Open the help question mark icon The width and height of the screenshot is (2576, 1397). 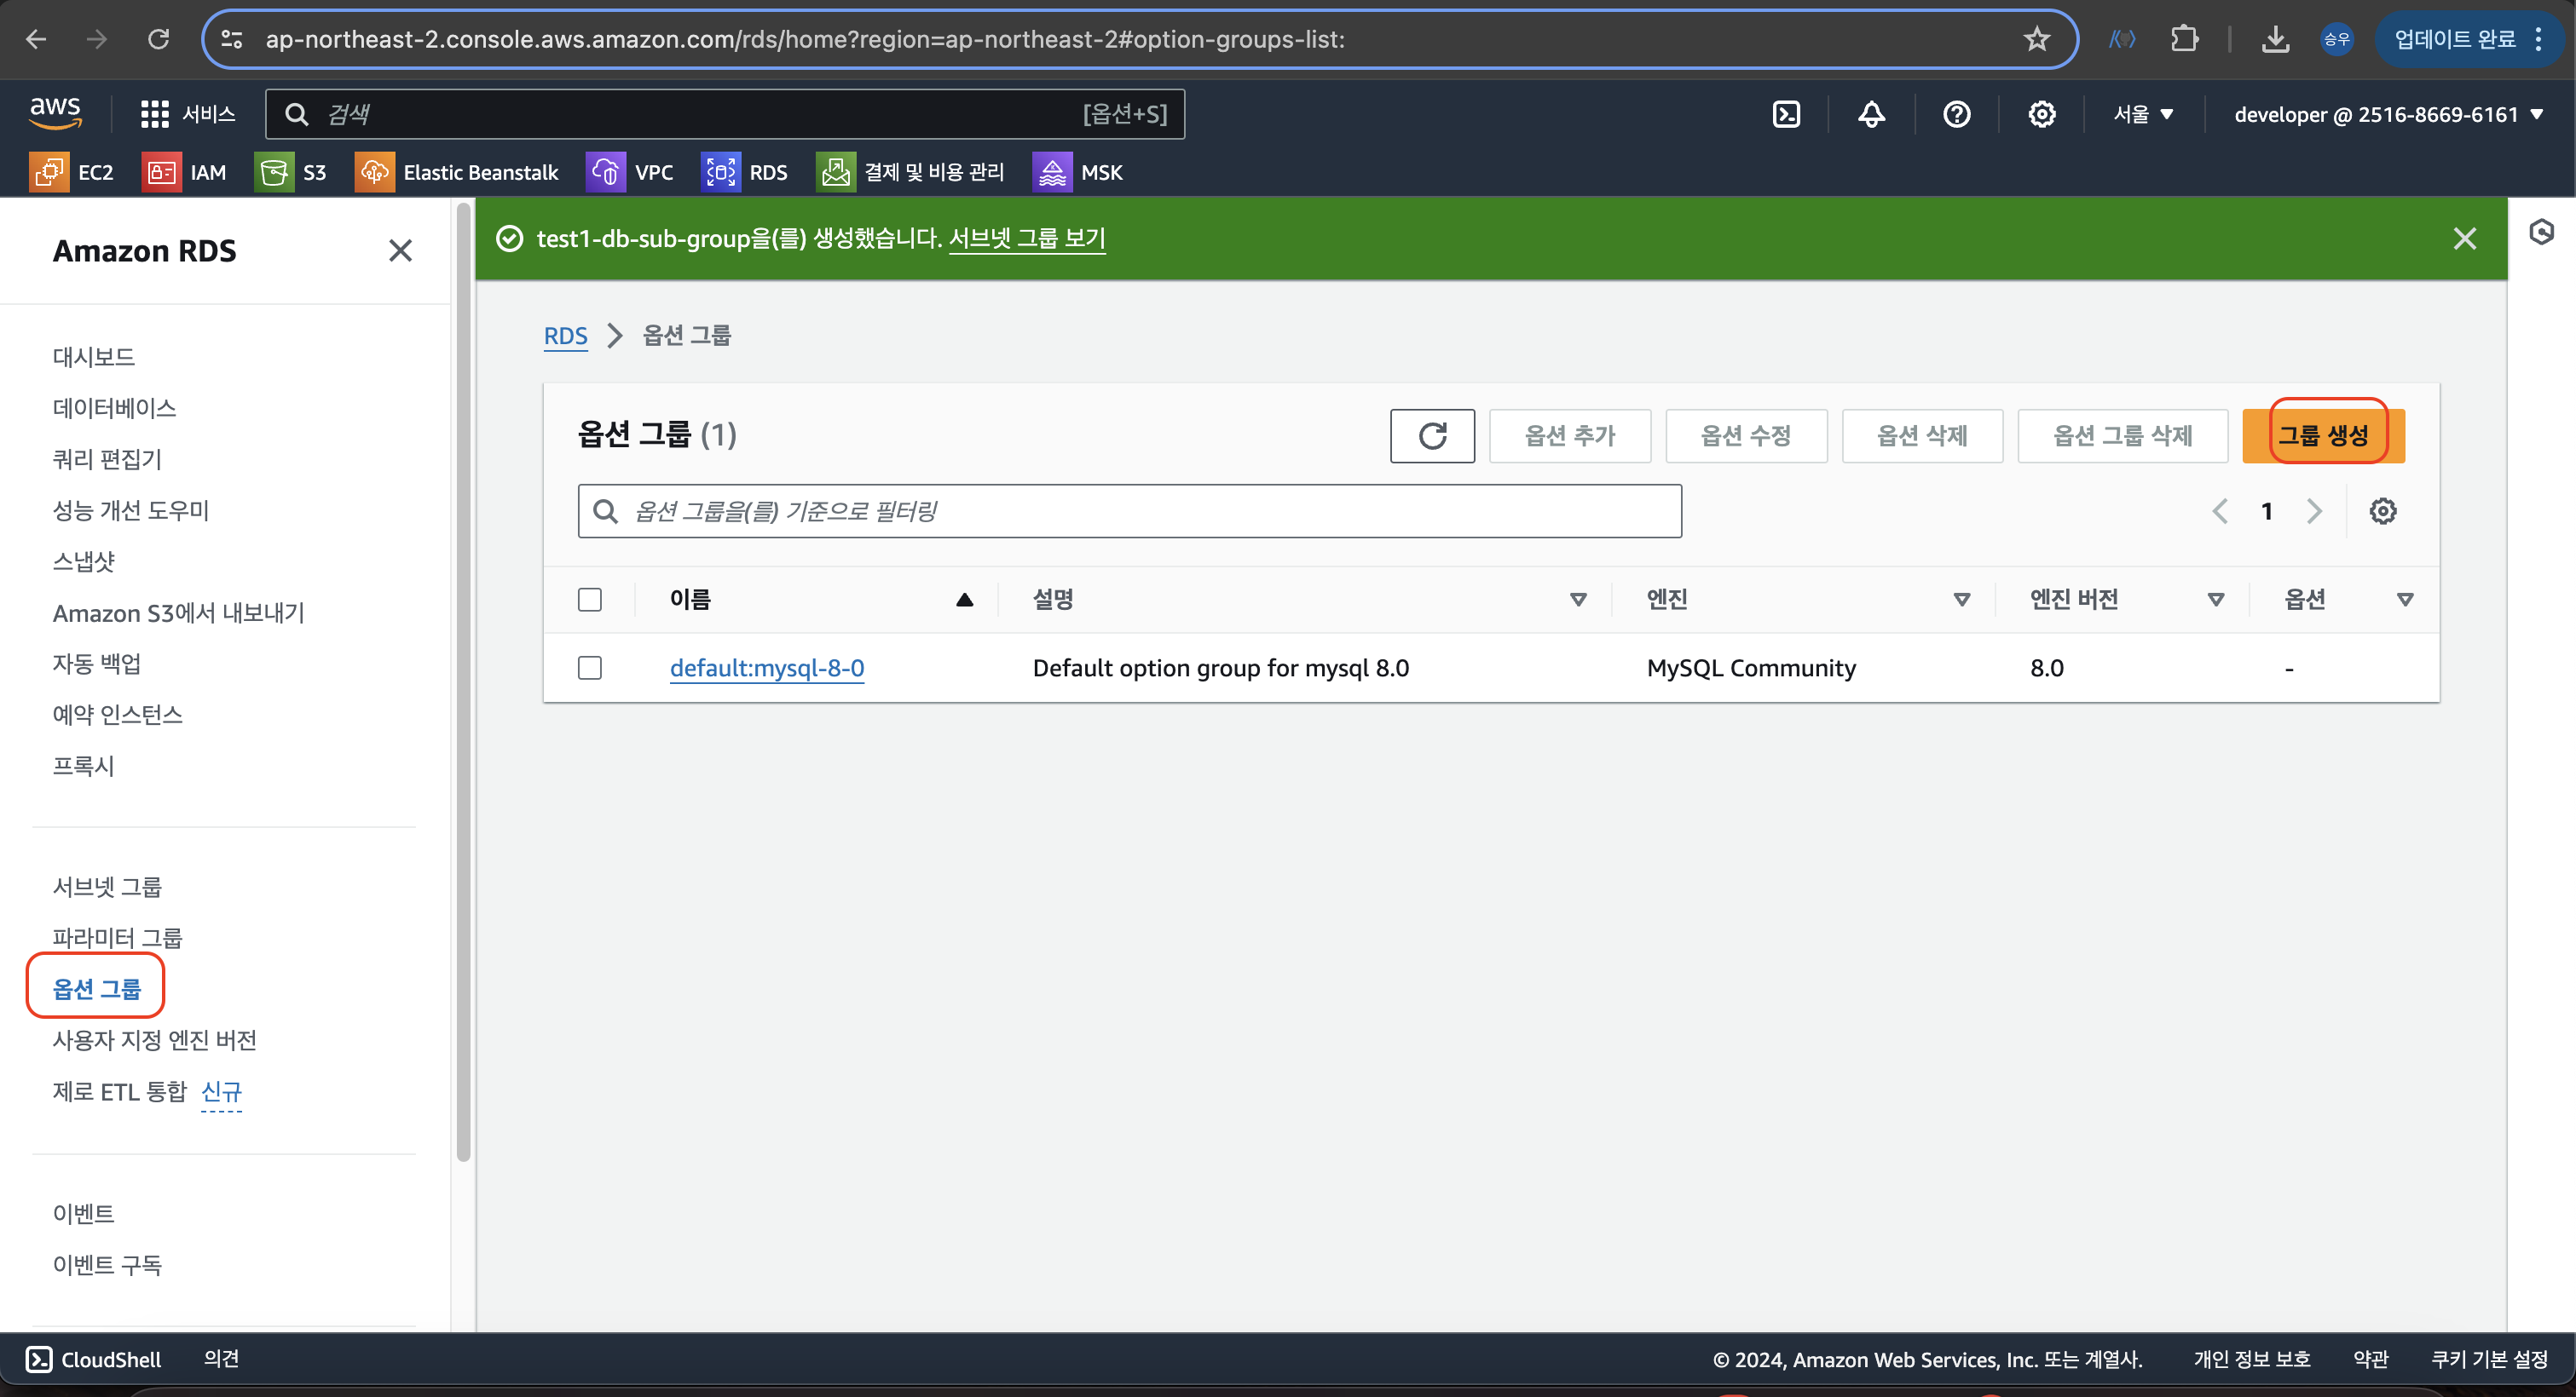tap(1956, 114)
